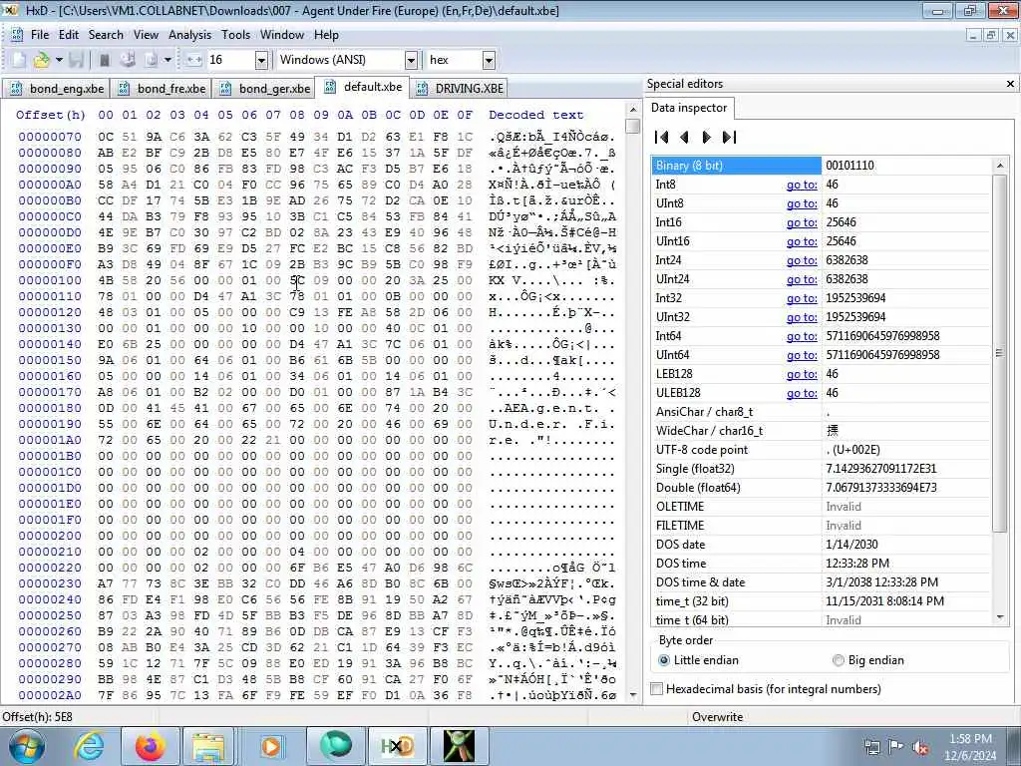The image size is (1021, 766).
Task: Click the go to link for UInt16
Action: tap(802, 241)
